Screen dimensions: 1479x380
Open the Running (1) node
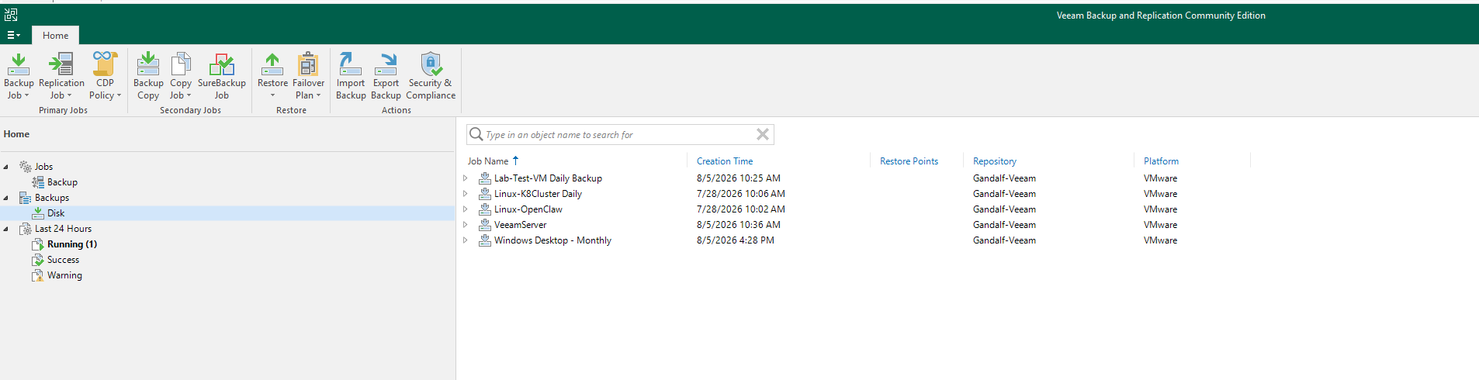pos(71,244)
